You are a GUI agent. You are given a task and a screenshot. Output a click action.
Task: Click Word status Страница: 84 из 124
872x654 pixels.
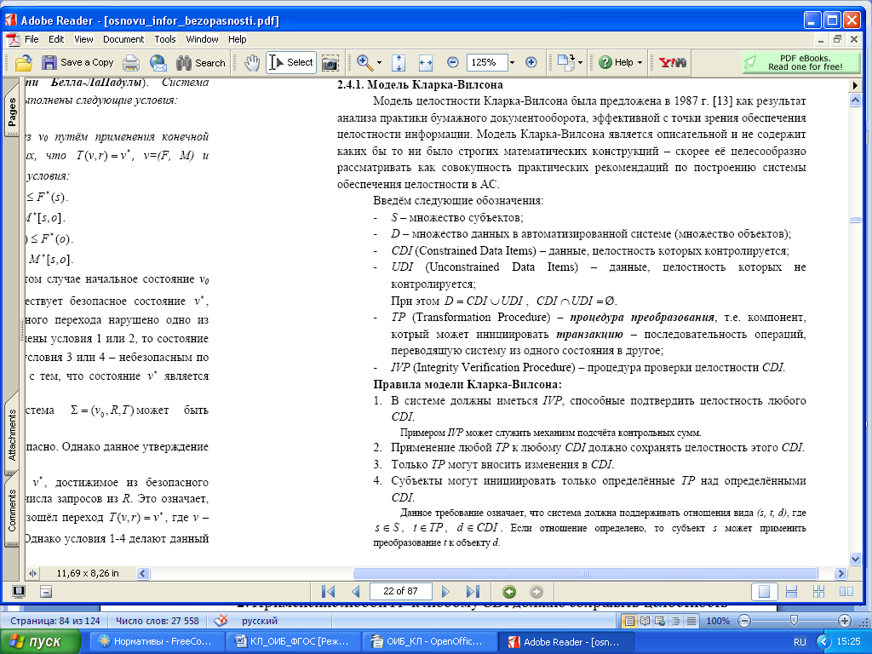(55, 621)
